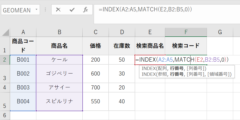Click the formula bar resize dots handle
This screenshot has width=240, height=120.
(x=45, y=10)
